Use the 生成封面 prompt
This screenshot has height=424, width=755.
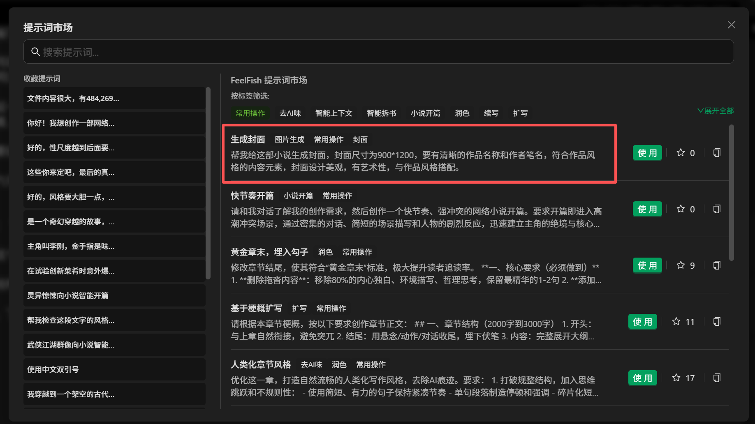[x=647, y=153]
